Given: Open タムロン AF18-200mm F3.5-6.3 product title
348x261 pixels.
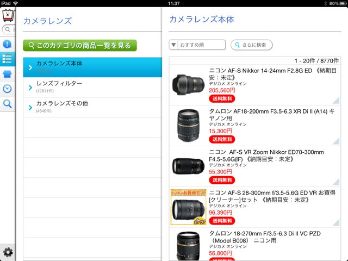Looking at the screenshot, I should point(272,115).
